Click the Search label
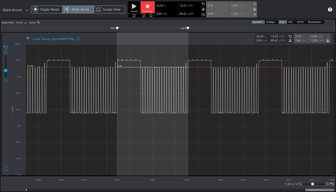Image resolution: width=336 pixels, height=192 pixels. point(32,22)
